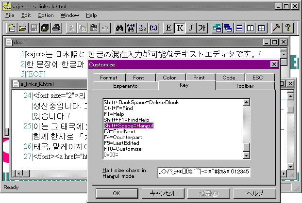Maximize the doc1 window
The width and height of the screenshot is (302, 203).
[x=275, y=42]
